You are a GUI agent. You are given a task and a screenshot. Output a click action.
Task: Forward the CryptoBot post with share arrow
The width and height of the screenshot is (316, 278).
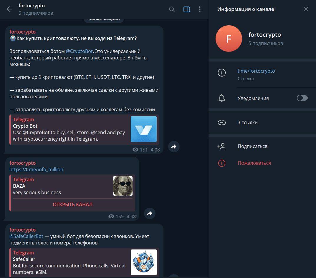click(174, 147)
